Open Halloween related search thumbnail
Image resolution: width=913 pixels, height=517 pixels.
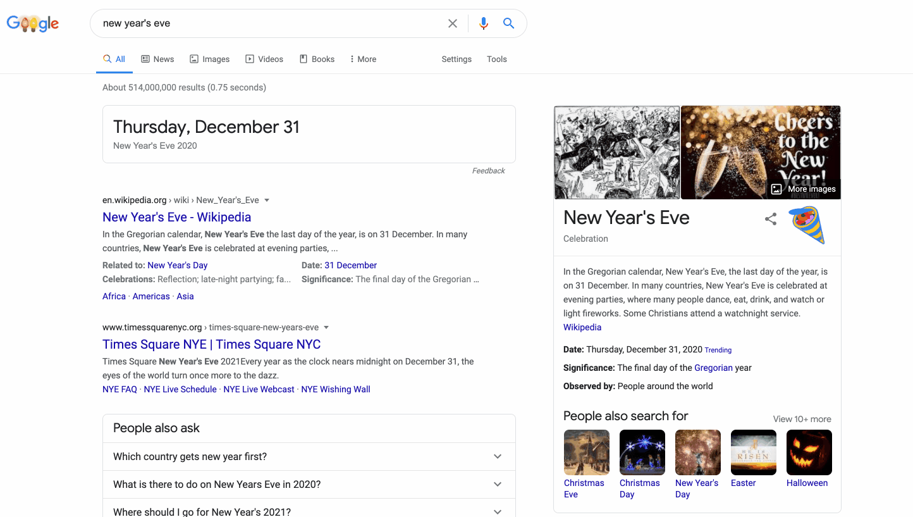coord(809,452)
